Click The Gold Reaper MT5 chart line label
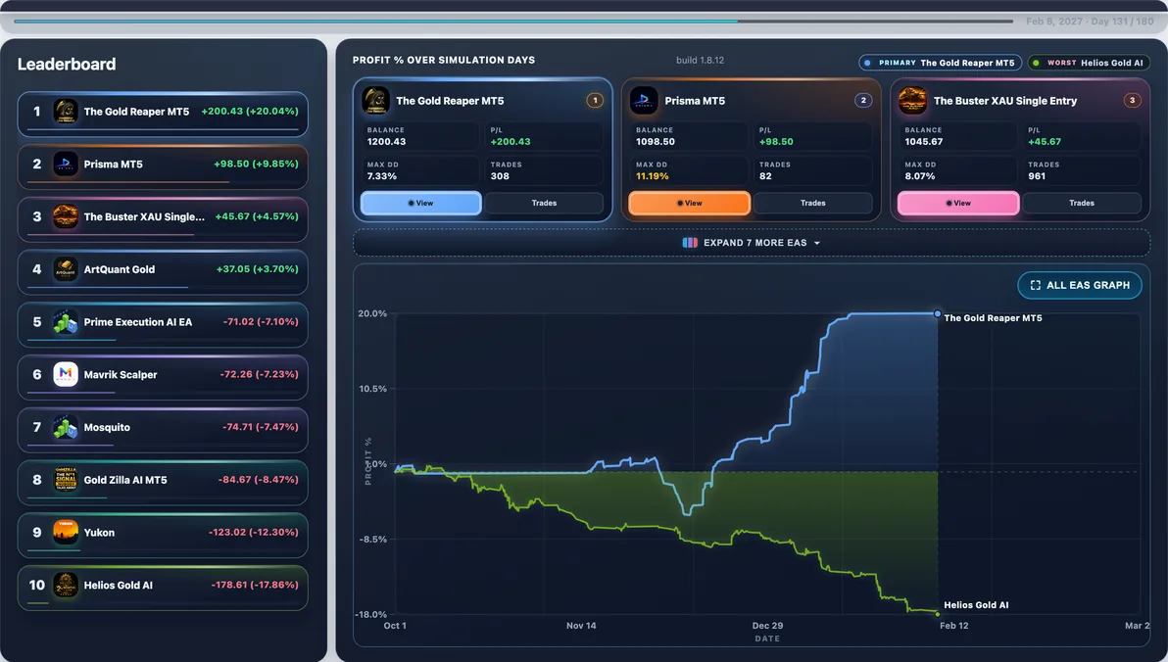The image size is (1168, 662). [x=993, y=318]
